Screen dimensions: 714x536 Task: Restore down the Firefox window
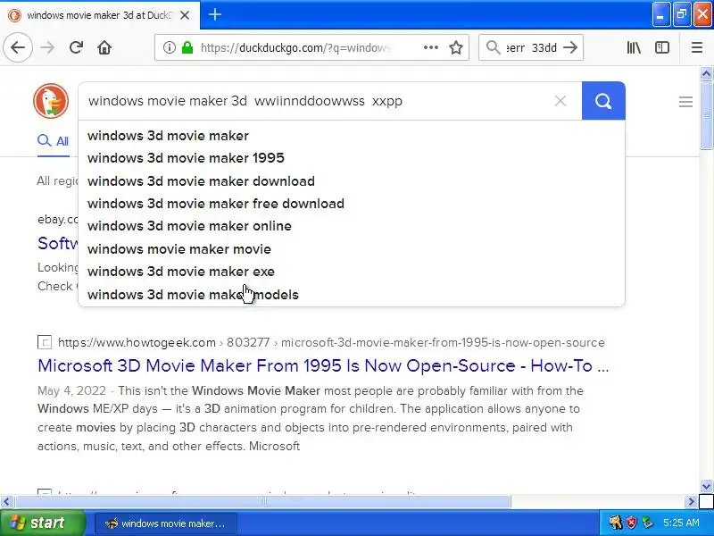(x=682, y=14)
